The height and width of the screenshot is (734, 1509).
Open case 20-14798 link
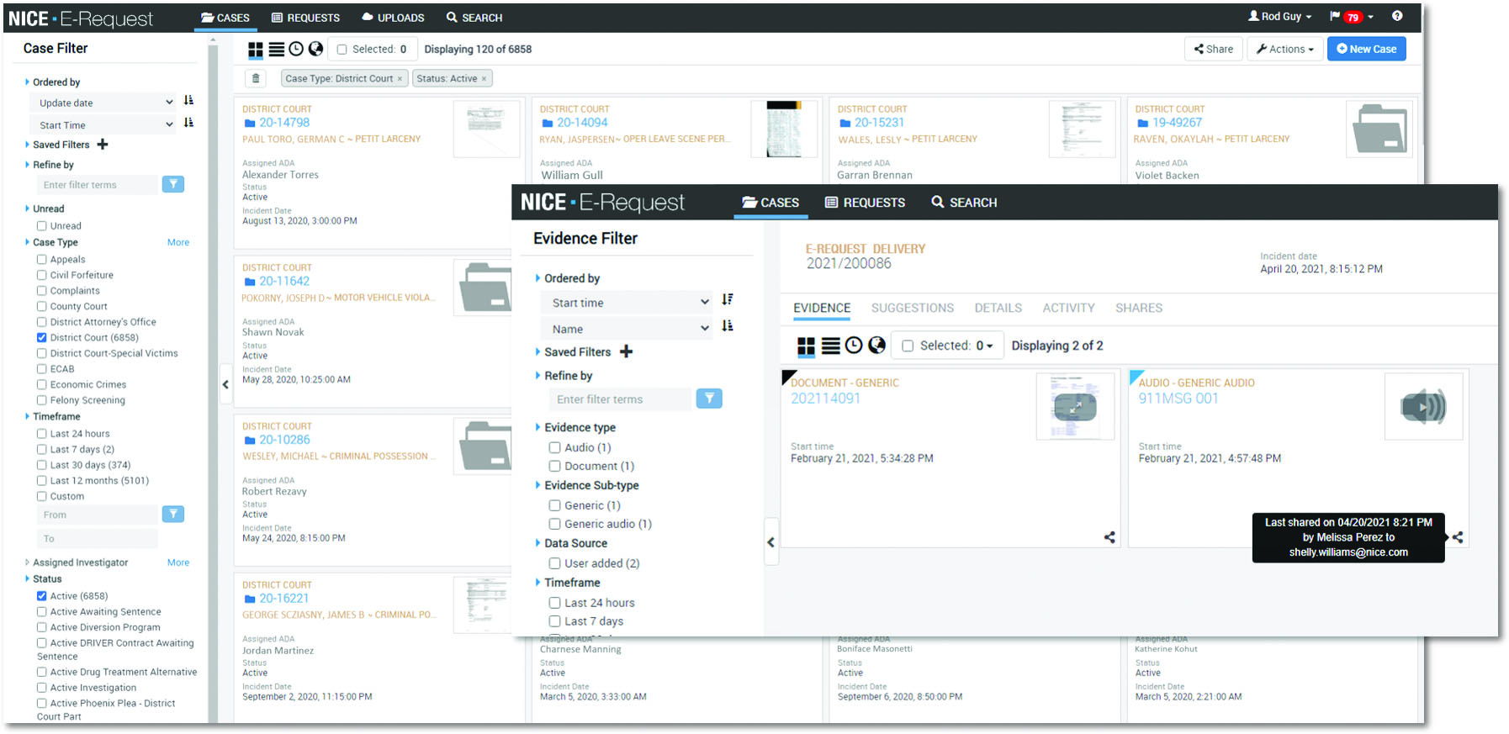(284, 123)
